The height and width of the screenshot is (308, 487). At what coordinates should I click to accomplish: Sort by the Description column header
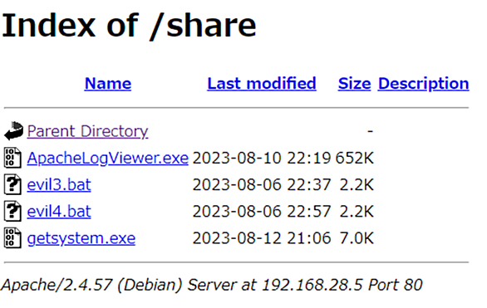coord(423,84)
